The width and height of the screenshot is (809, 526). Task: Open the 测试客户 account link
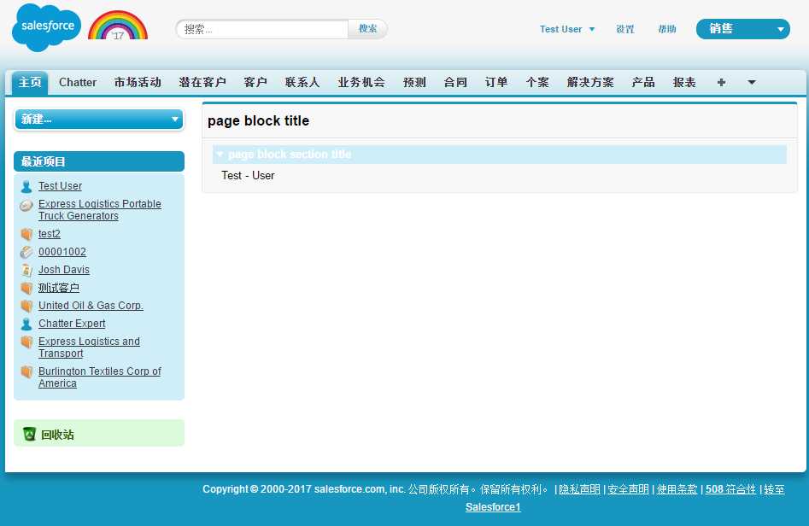coord(58,288)
